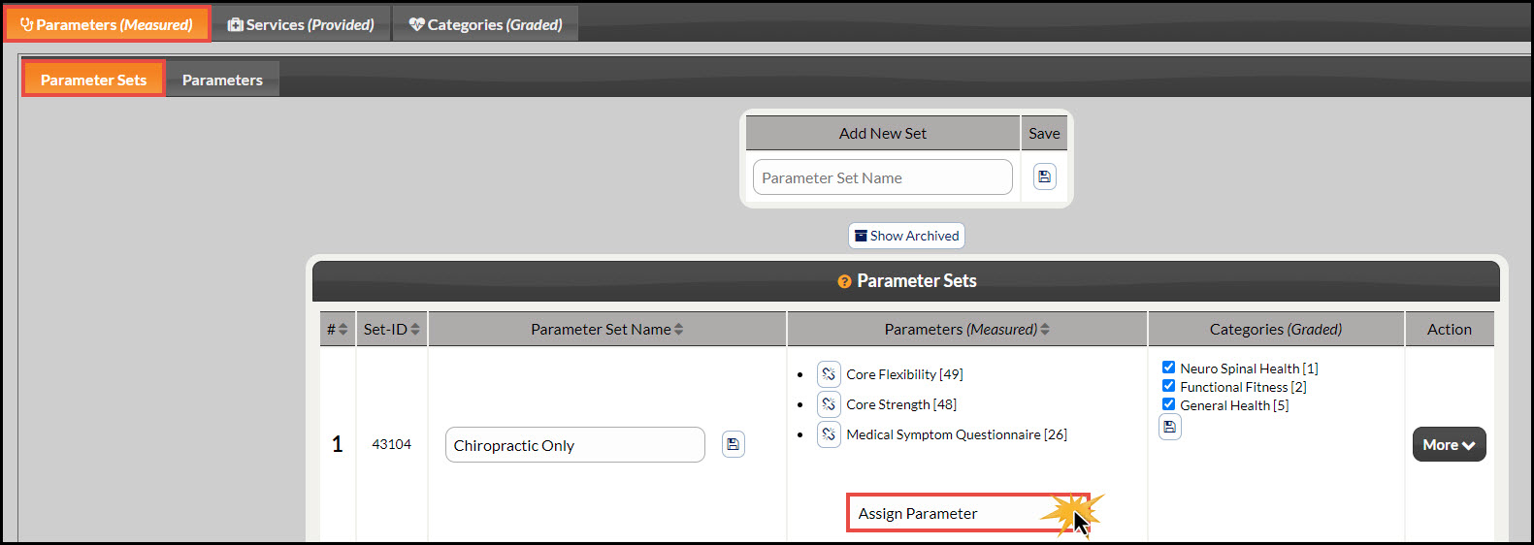Image resolution: width=1534 pixels, height=545 pixels.
Task: Unlink the Core Strength [48] parameter
Action: point(829,404)
